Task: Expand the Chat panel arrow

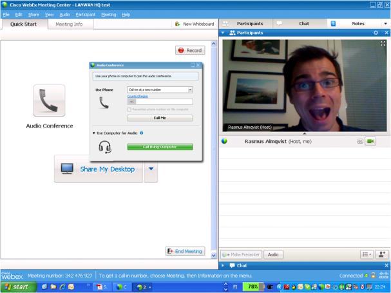Action: pos(223,265)
